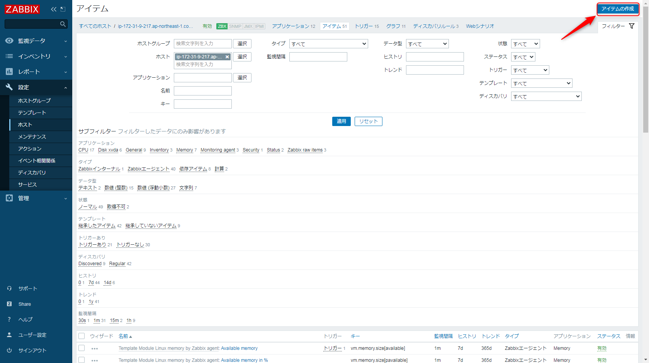Filter by Zabbixエージェント type
Image resolution: width=649 pixels, height=363 pixels.
[x=148, y=169]
